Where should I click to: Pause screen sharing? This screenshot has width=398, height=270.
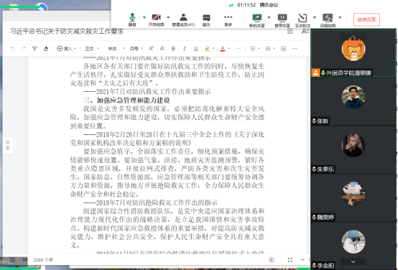[282, 20]
